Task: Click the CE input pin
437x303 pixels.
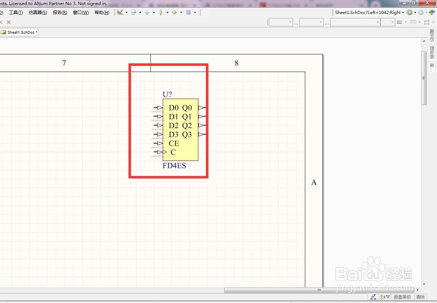Action: pos(158,143)
